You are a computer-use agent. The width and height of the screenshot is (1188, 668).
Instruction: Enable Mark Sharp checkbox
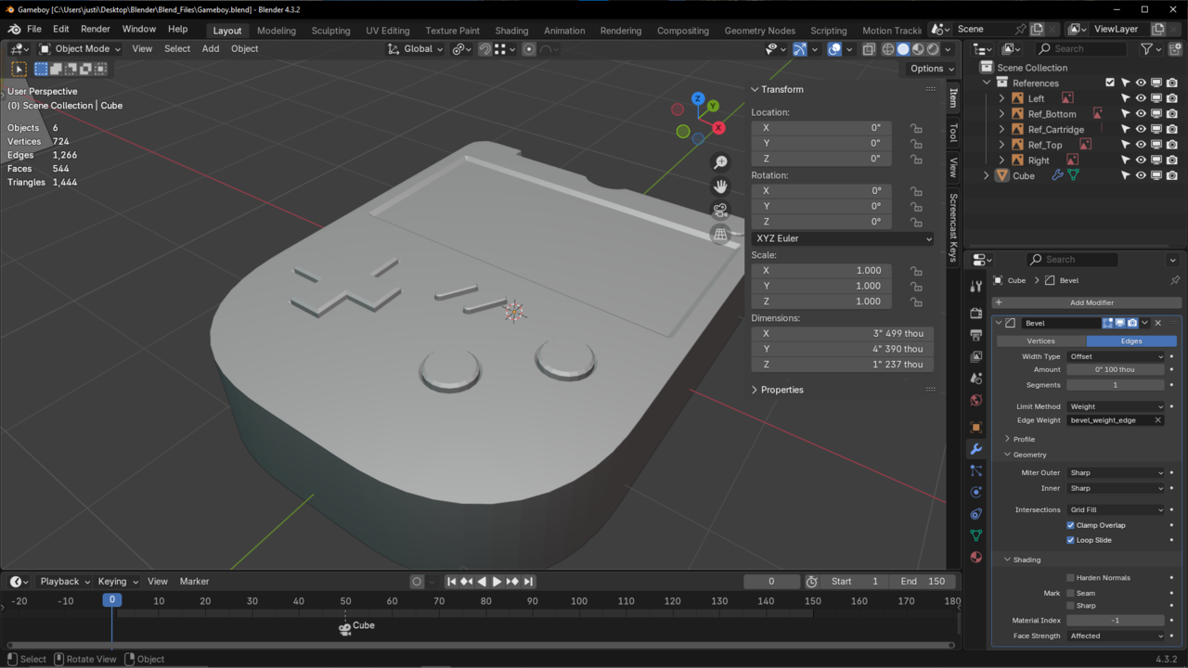(x=1070, y=606)
